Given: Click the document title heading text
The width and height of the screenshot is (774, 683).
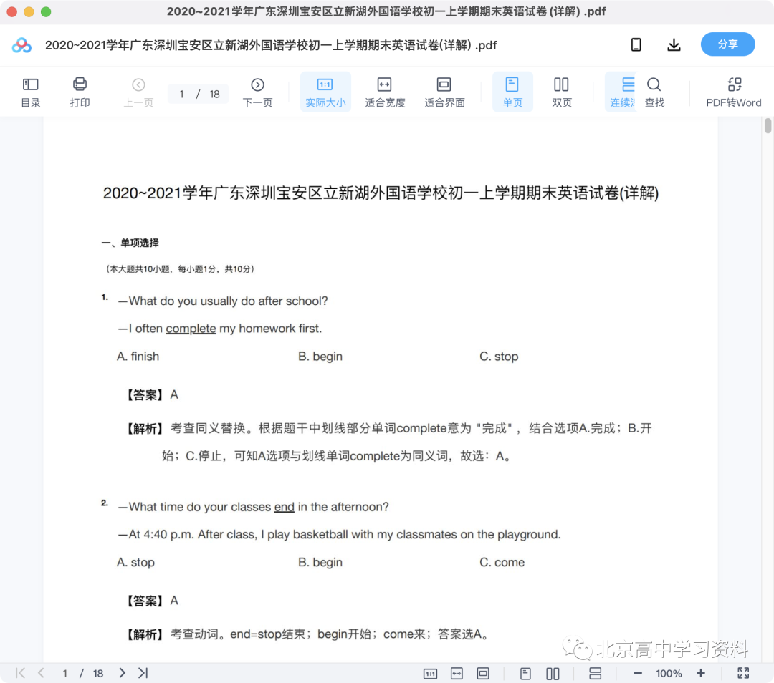Looking at the screenshot, I should [381, 193].
